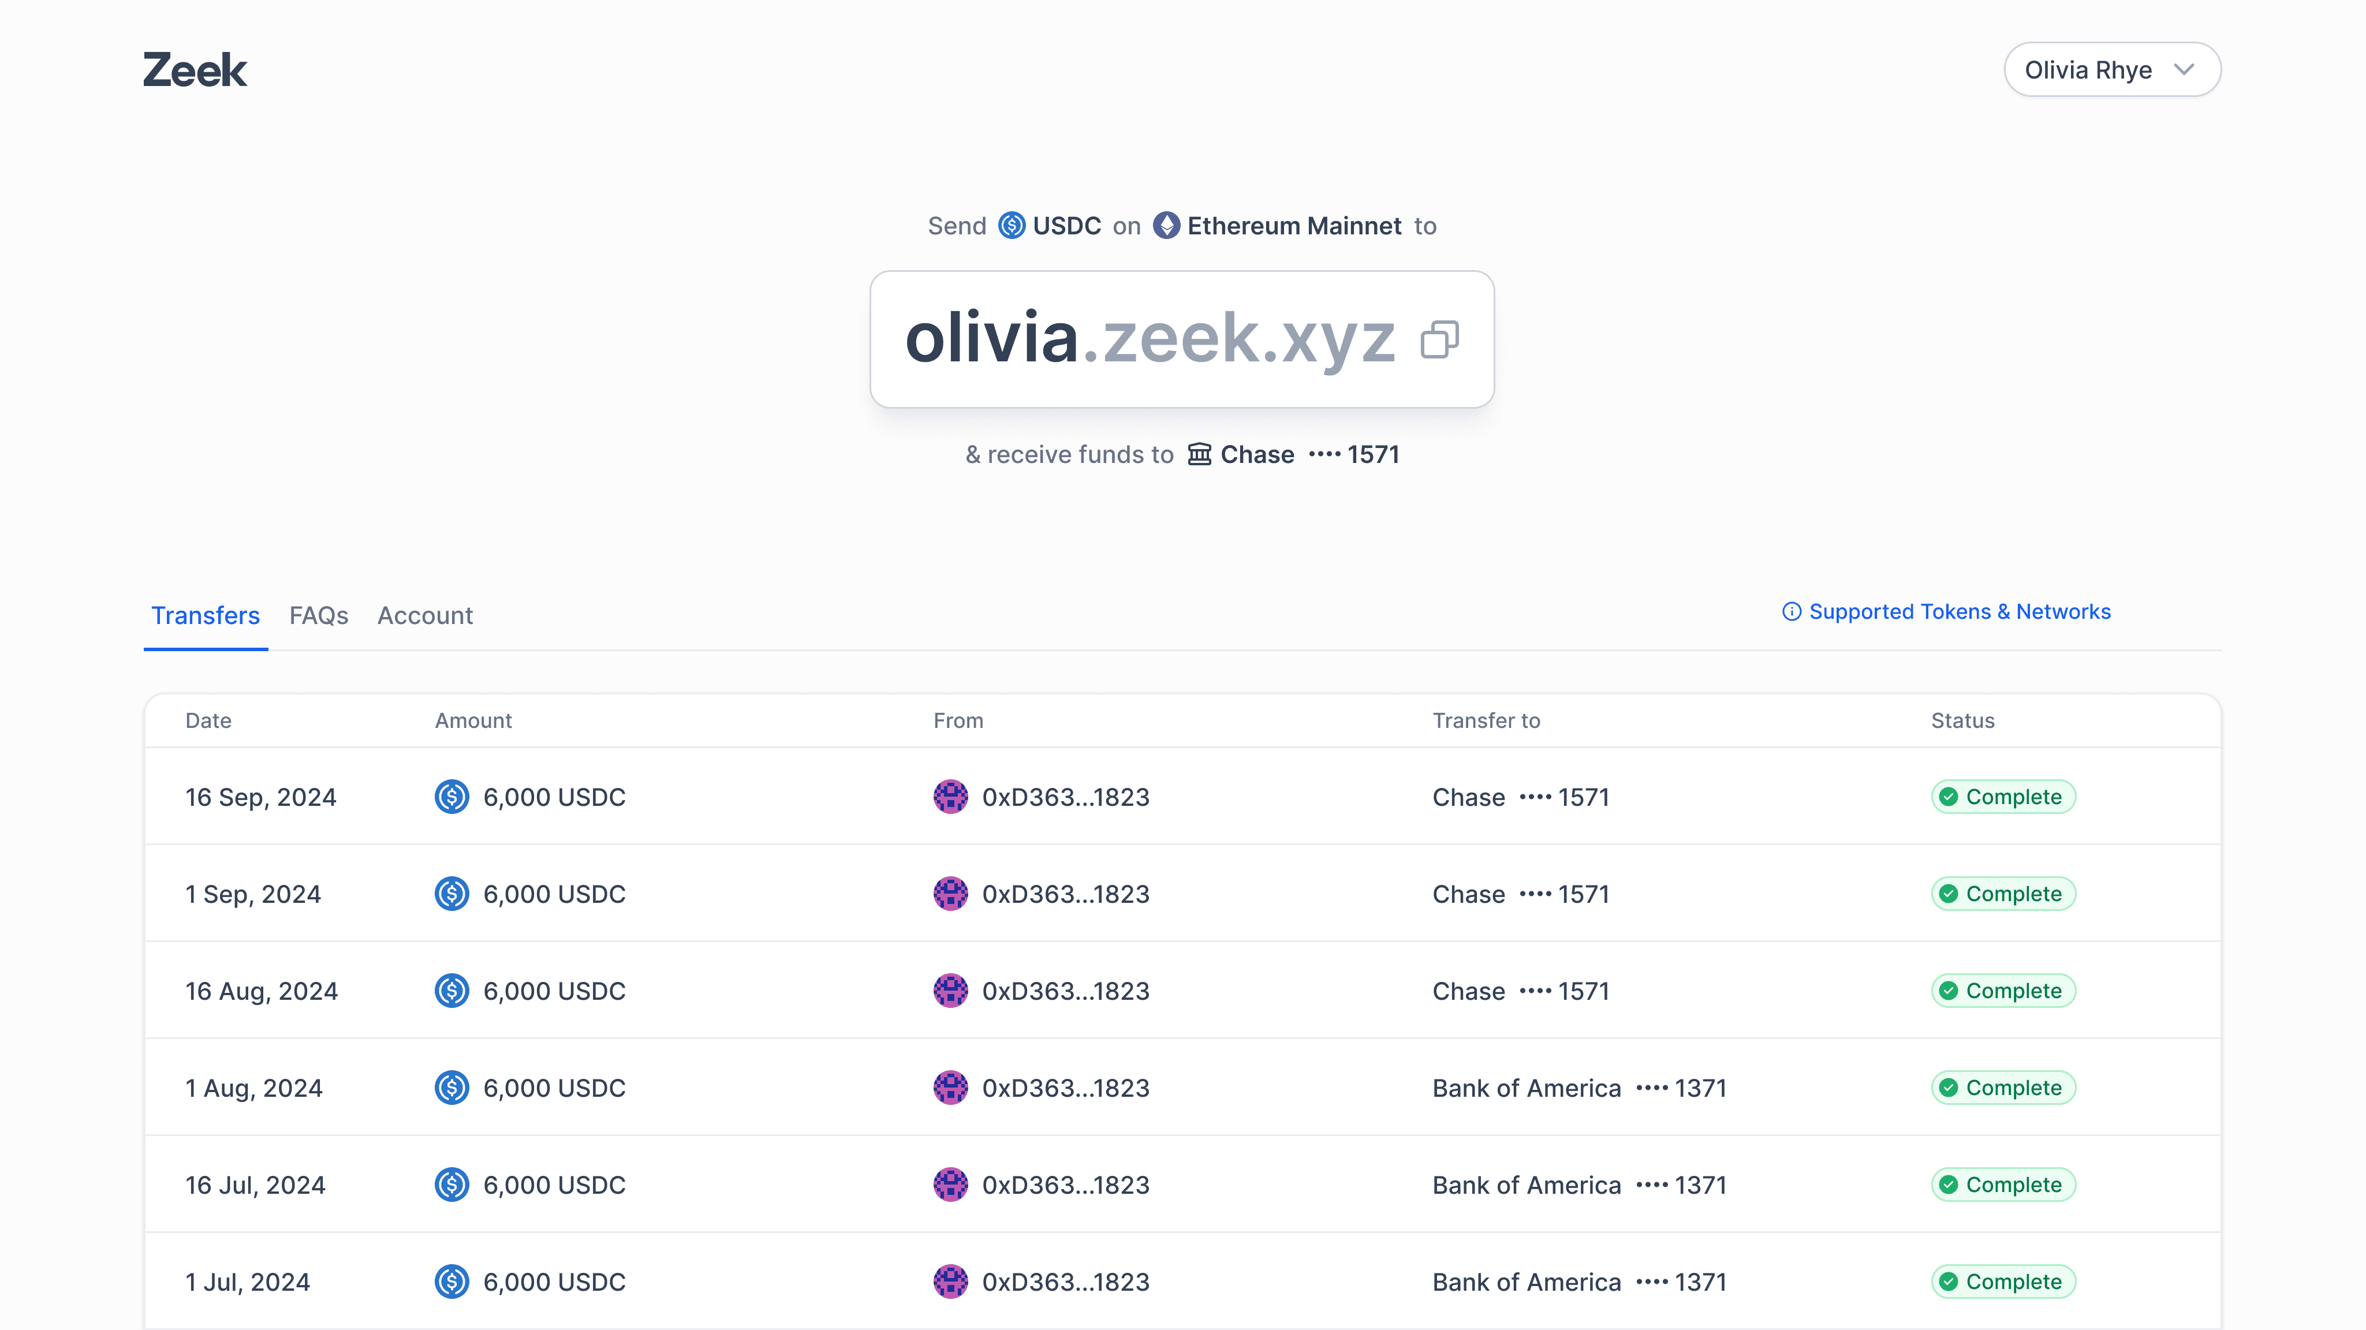The height and width of the screenshot is (1330, 2366).
Task: Click the Complete status on the 16 Aug row
Action: pyautogui.click(x=2003, y=990)
